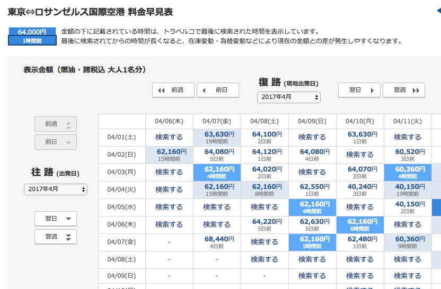Click the 64,000円 legend sample cell

click(x=32, y=36)
